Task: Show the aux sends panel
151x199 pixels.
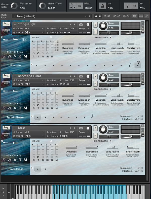Action: [x=141, y=16]
